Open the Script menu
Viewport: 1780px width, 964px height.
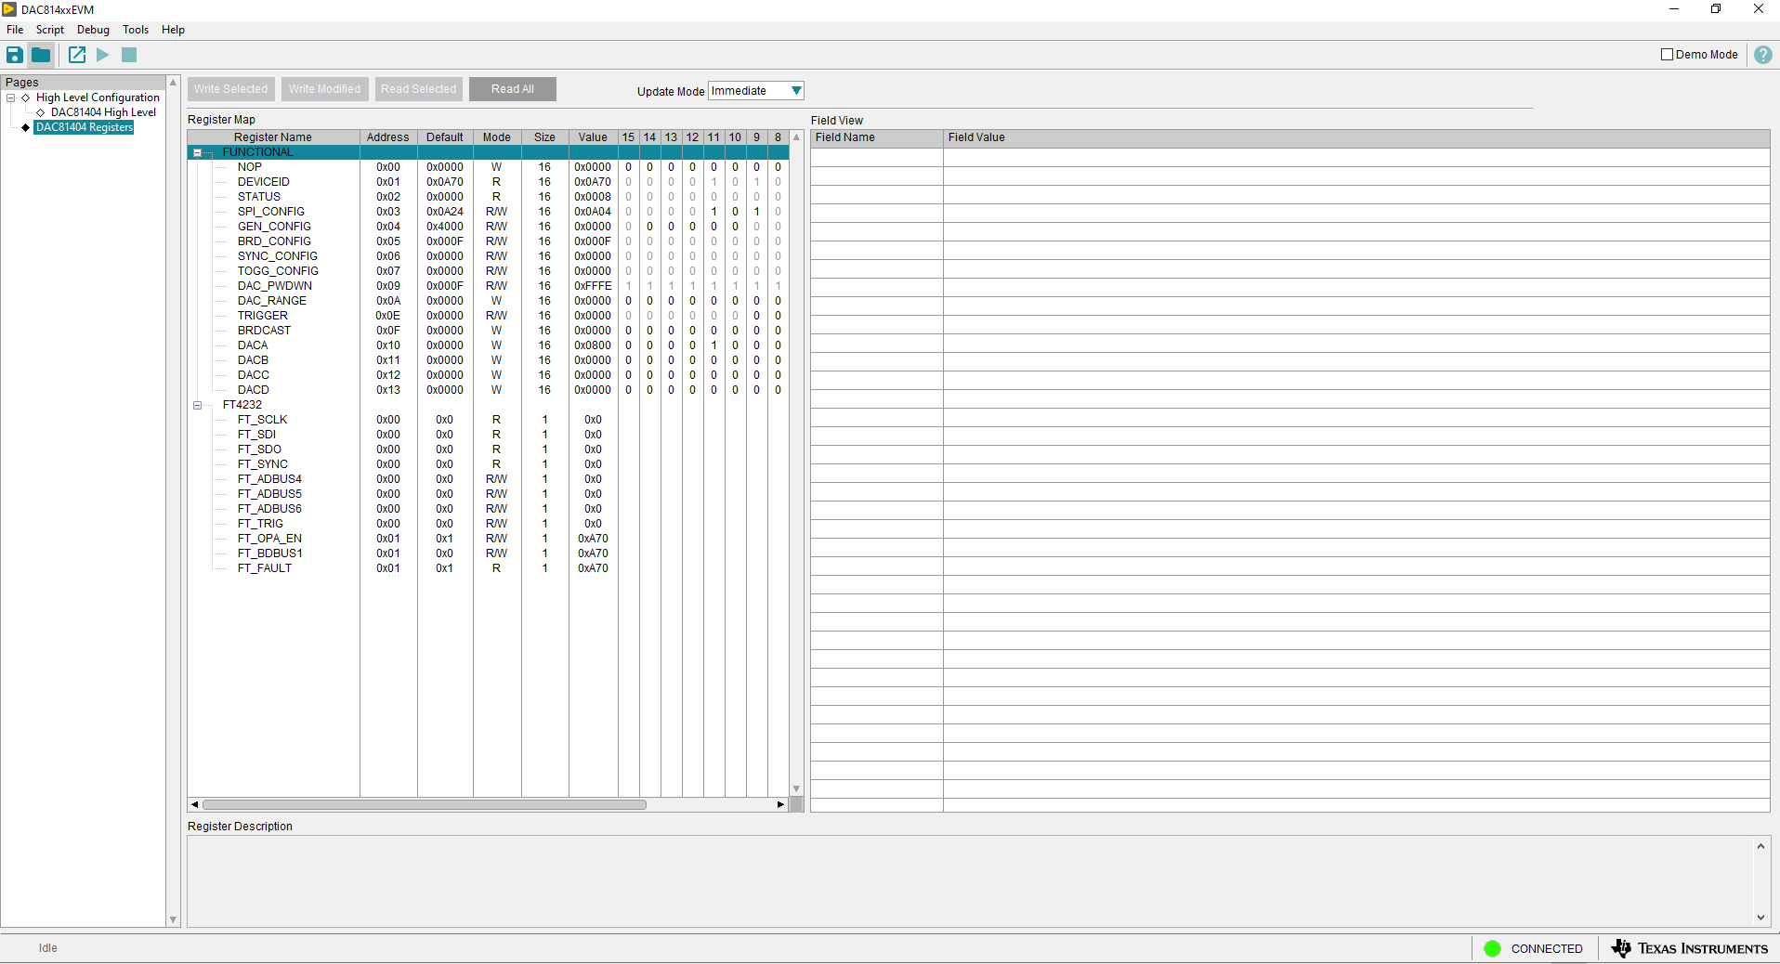[50, 30]
